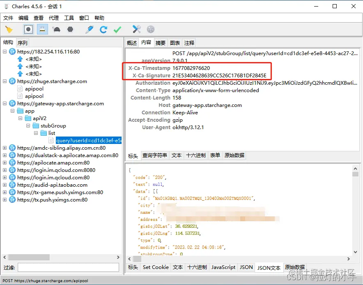Collapse the gateway-app.starcharge.com host node
Image resolution: width=363 pixels, height=285 pixels.
pyautogui.click(x=5, y=103)
